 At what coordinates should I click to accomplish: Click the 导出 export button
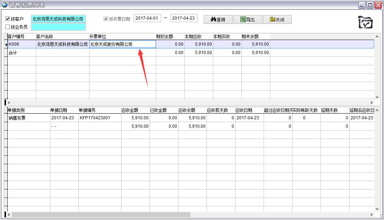click(247, 19)
